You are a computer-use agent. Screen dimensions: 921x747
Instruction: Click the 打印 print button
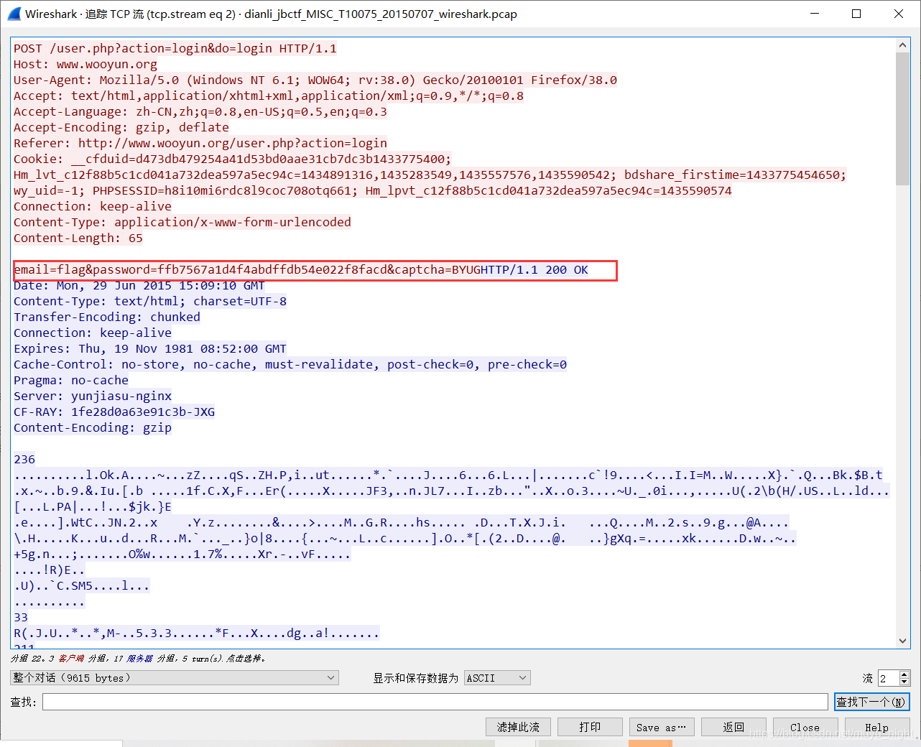(590, 727)
